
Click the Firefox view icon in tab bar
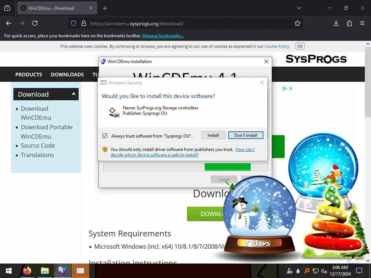(7, 8)
